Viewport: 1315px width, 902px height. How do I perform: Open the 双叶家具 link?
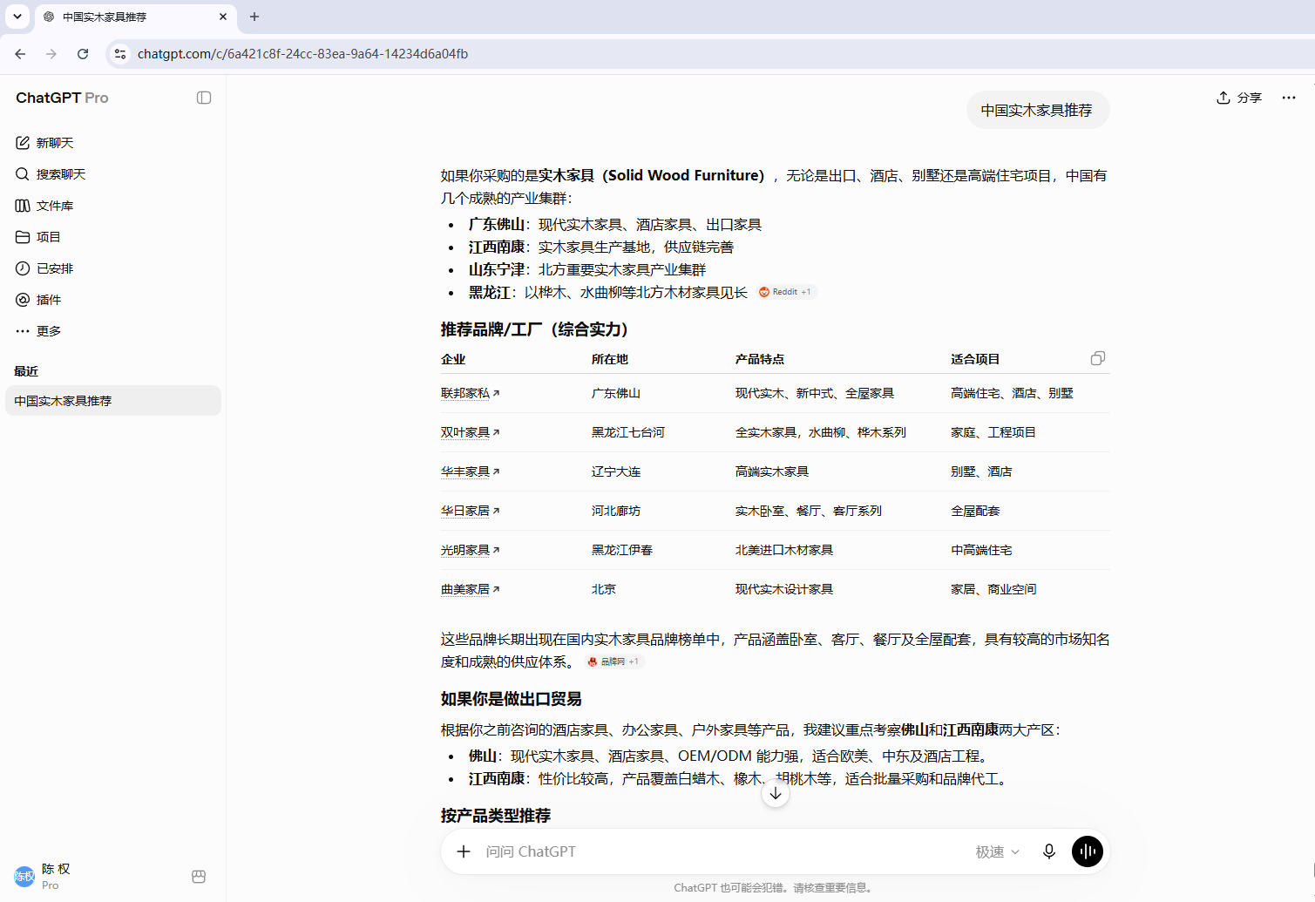(x=471, y=432)
